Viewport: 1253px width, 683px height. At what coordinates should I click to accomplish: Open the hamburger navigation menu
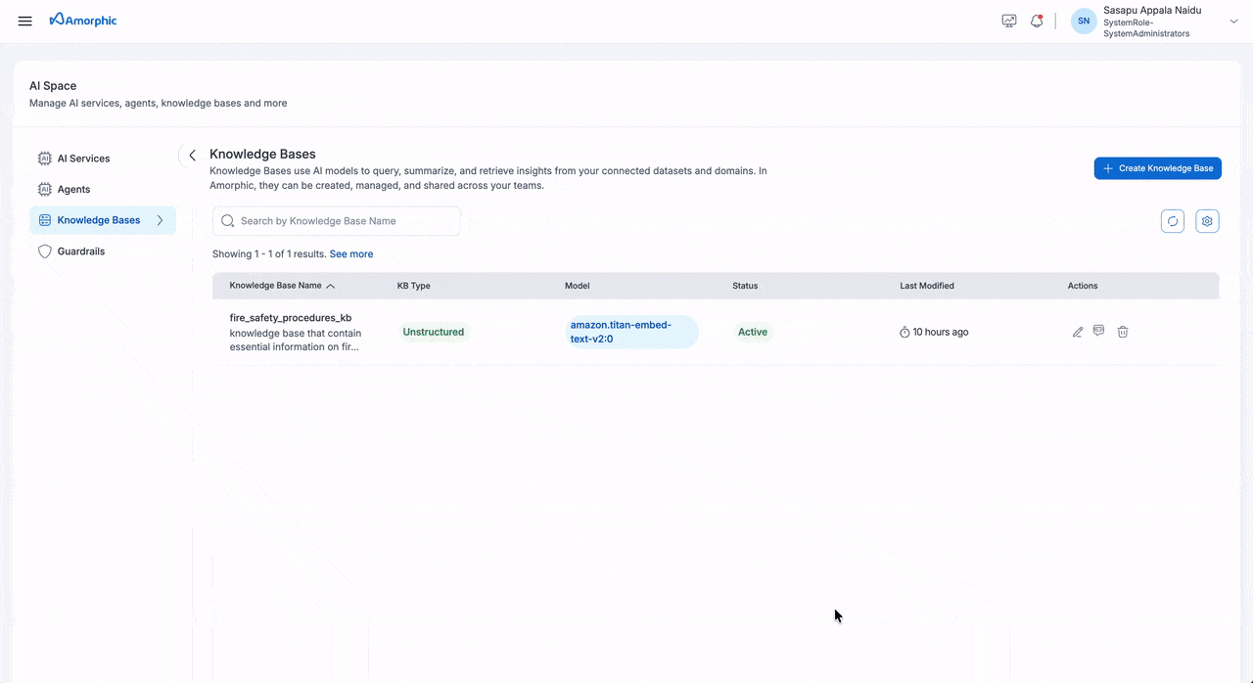[x=24, y=21]
